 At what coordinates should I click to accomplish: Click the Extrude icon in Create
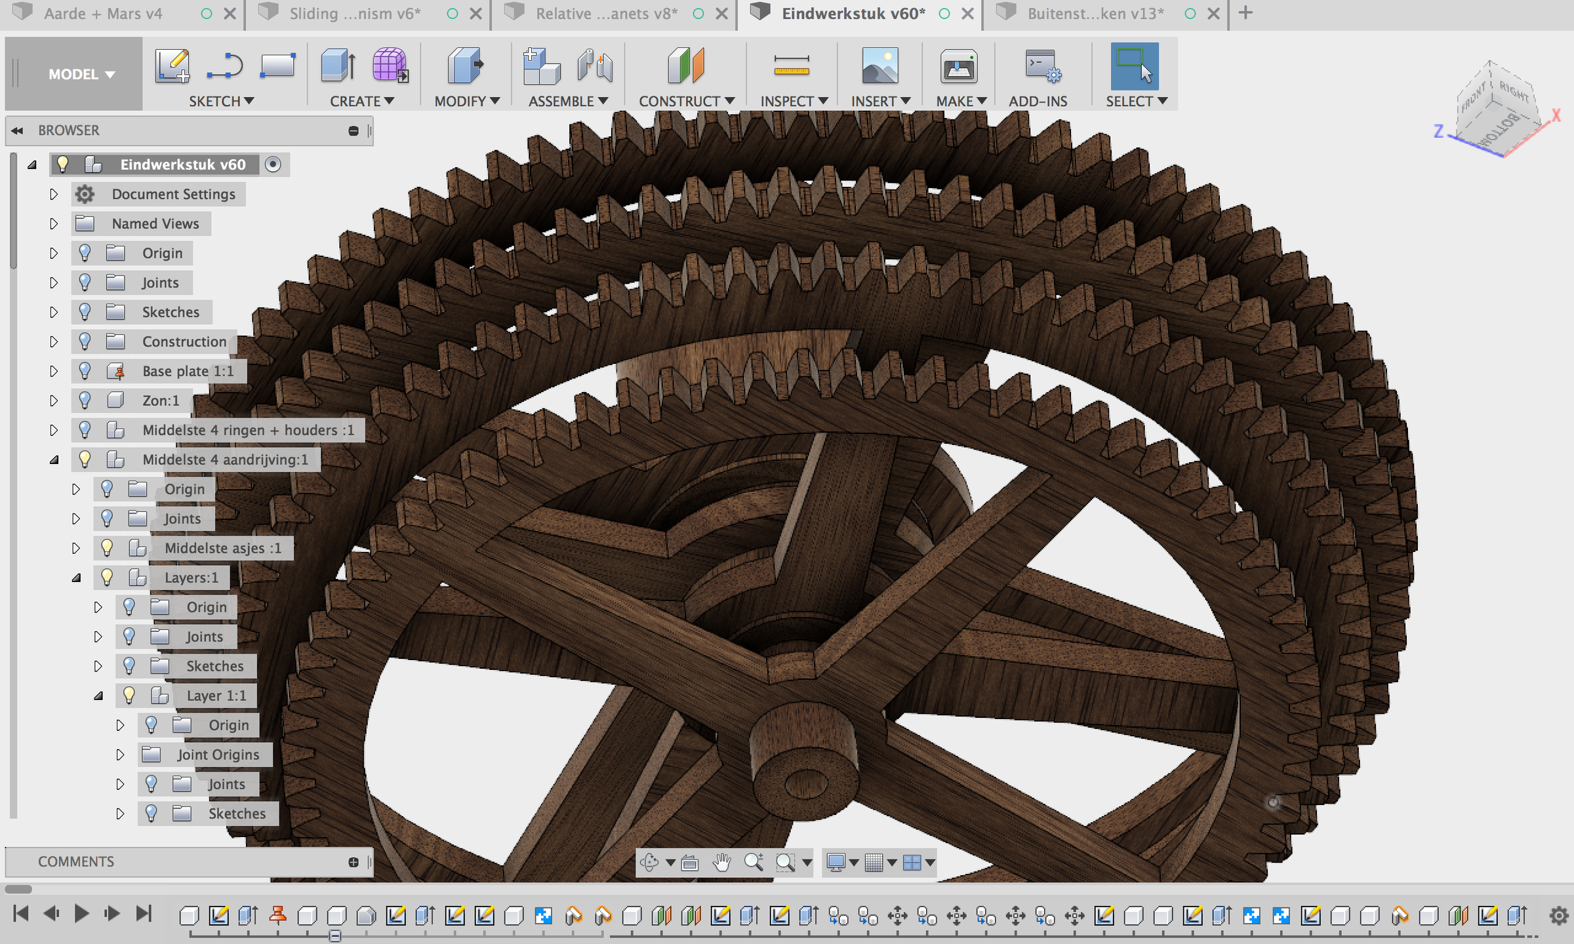[x=338, y=66]
